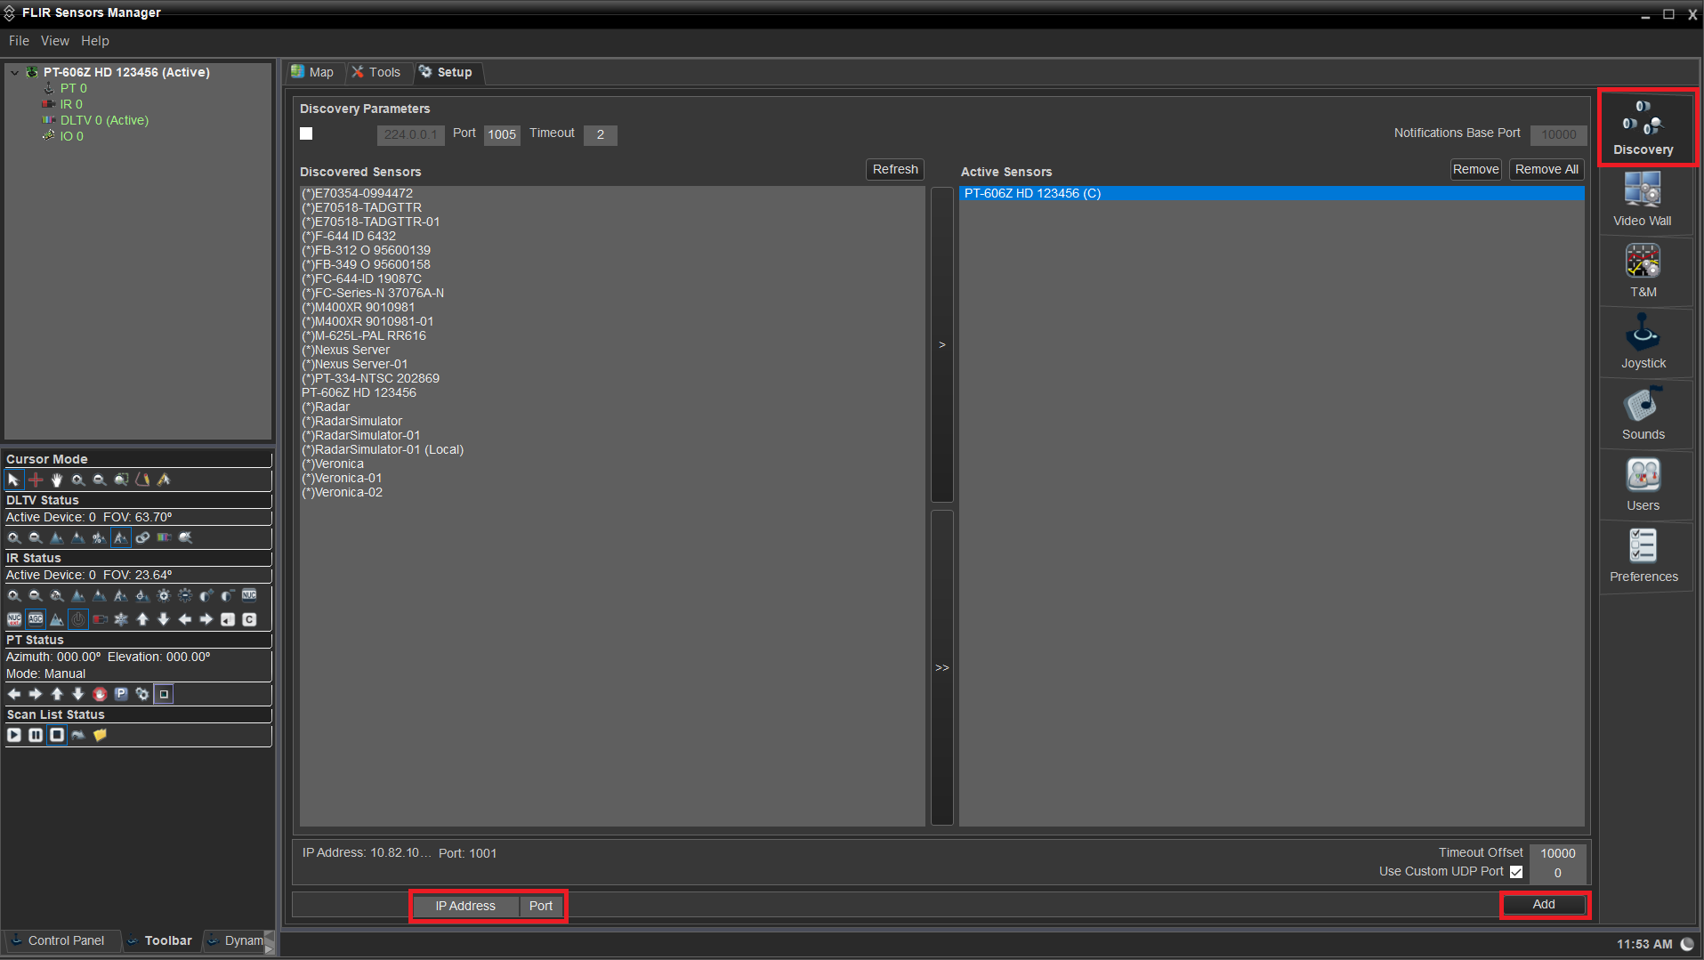Decrease IR gain with sun-minus icon
The height and width of the screenshot is (960, 1704).
coord(185,595)
